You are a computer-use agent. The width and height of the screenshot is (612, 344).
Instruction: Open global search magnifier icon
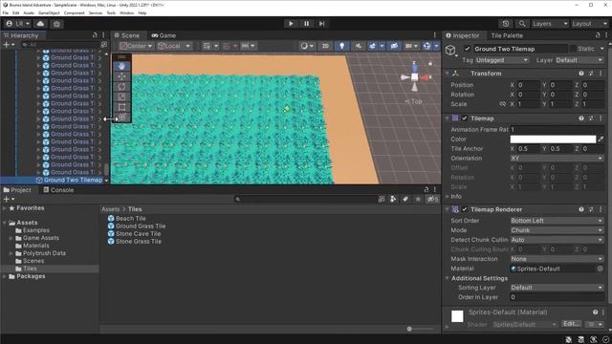pos(522,24)
